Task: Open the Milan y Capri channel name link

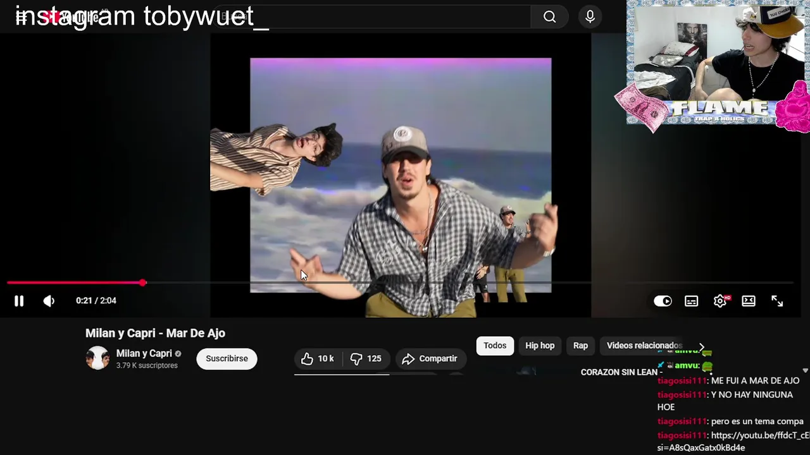Action: 144,353
